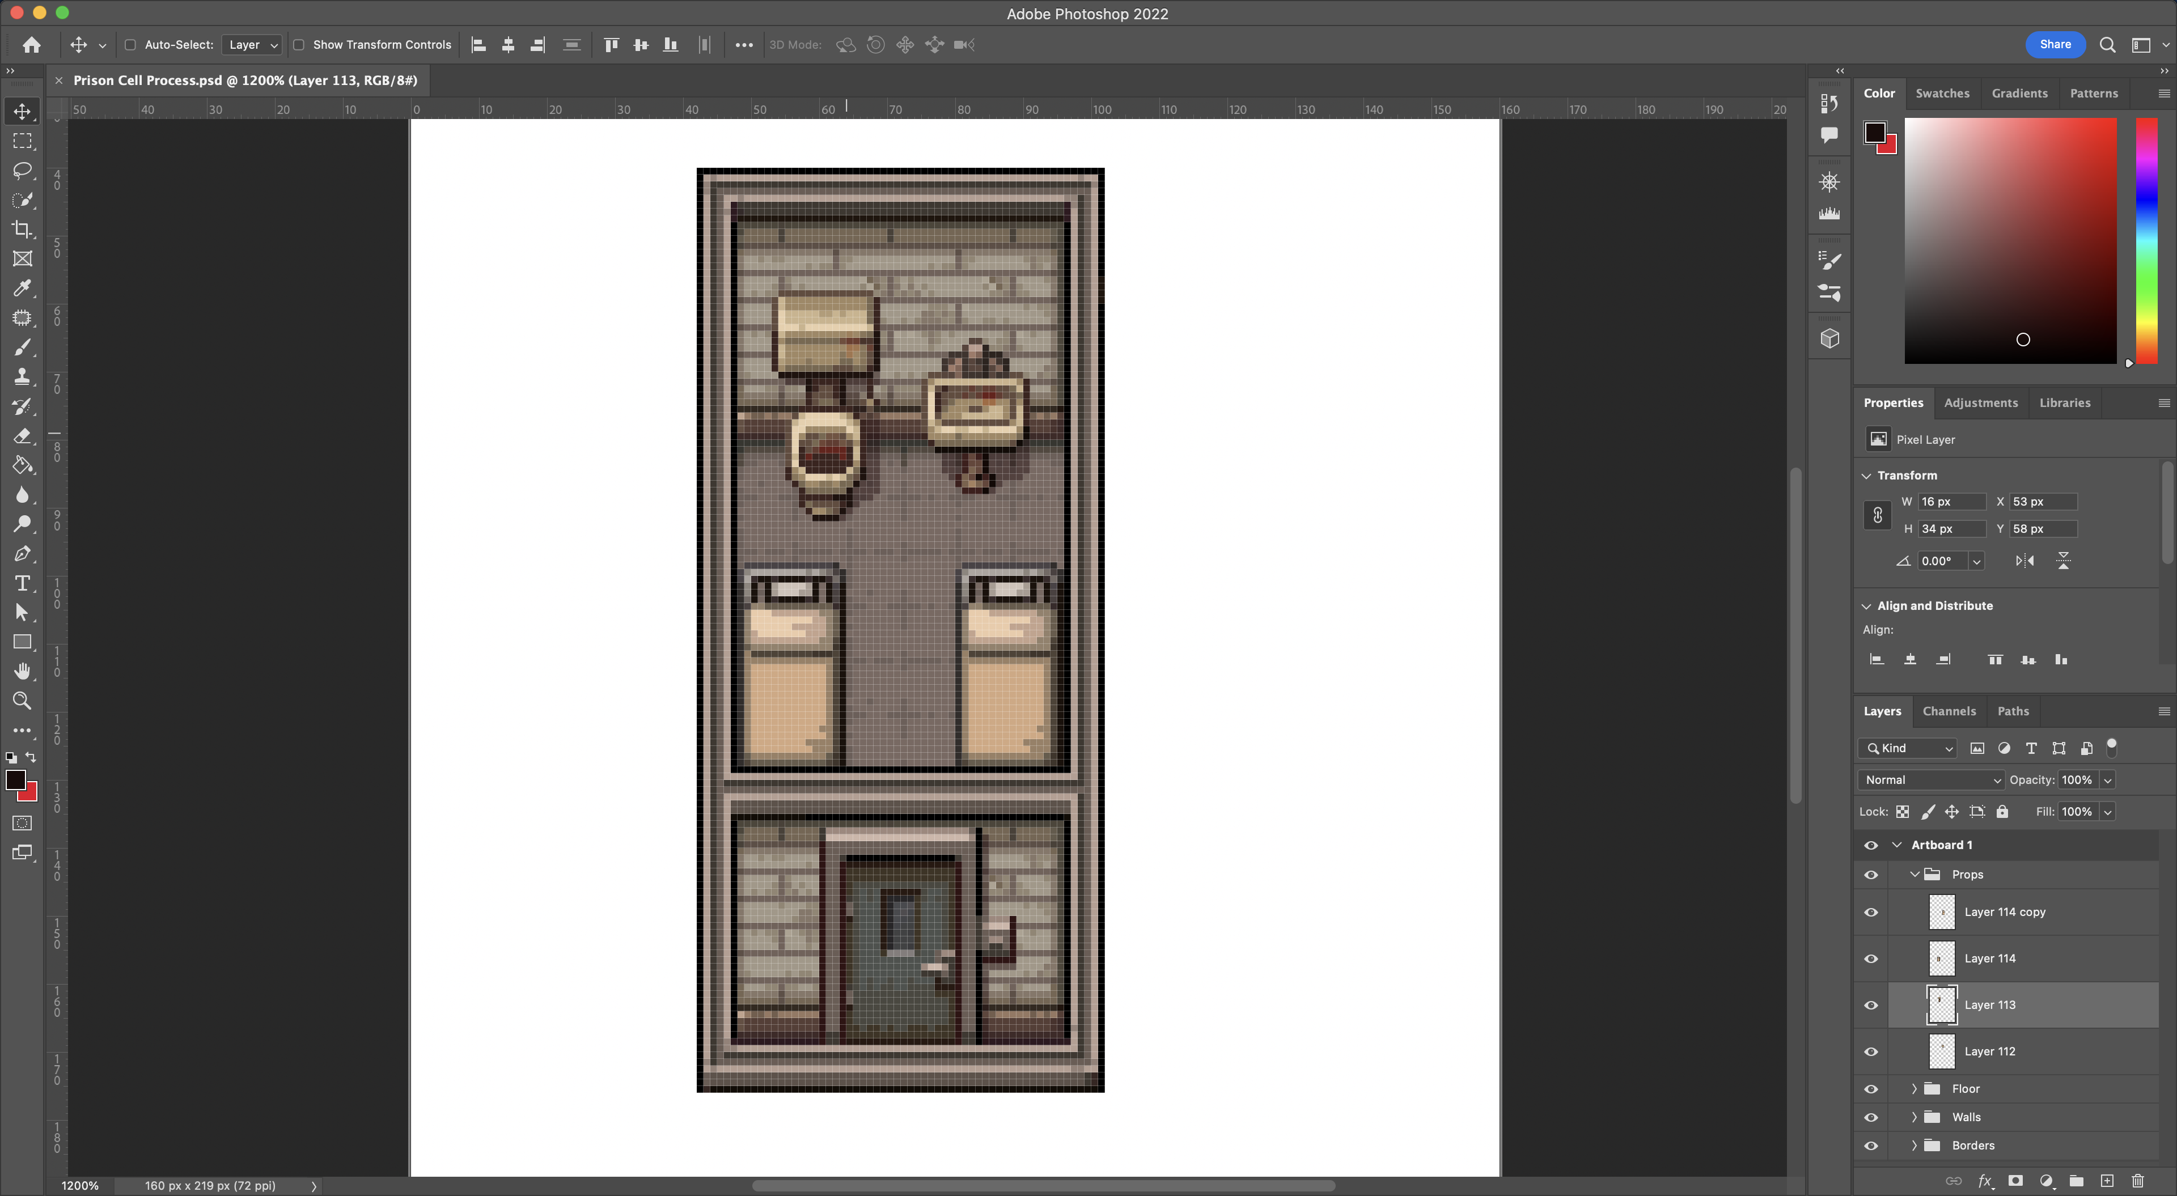Enable Auto-Select checkbox
Viewport: 2177px width, 1196px height.
coord(130,45)
